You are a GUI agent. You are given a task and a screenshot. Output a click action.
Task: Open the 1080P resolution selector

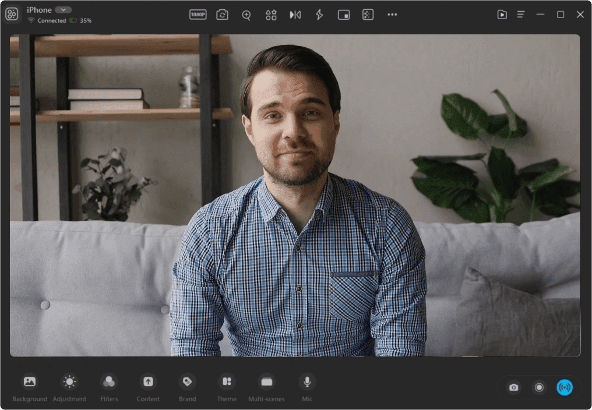click(x=198, y=15)
